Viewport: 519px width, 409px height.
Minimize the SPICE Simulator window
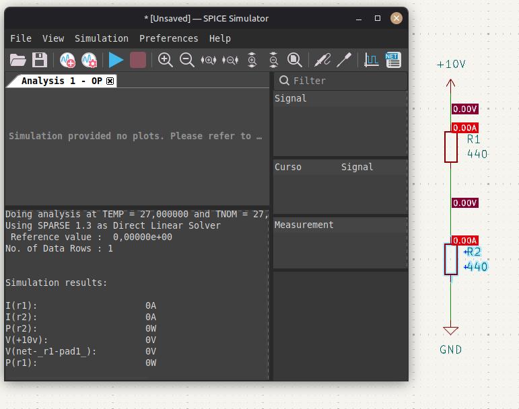[359, 19]
